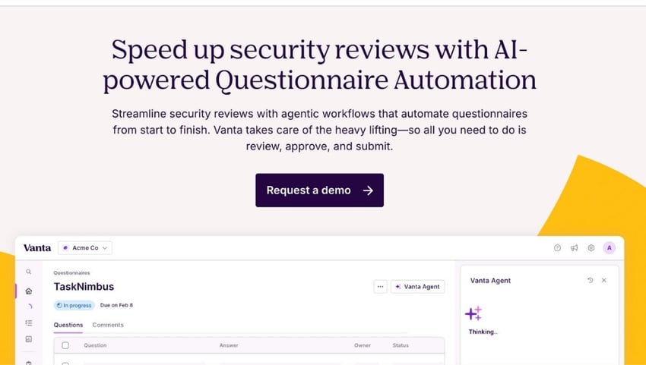Close the Vanta Agent panel
The height and width of the screenshot is (365, 646).
click(604, 281)
